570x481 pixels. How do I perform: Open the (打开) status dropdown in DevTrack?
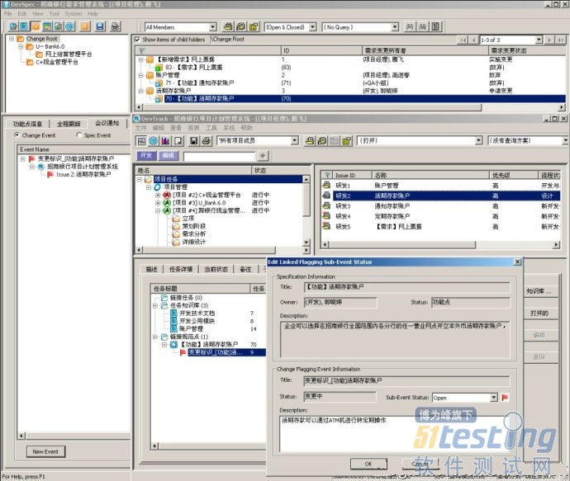coord(479,140)
